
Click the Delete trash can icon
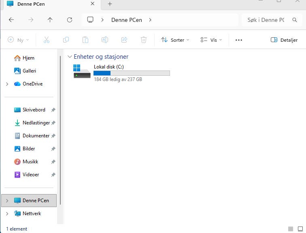[x=144, y=40]
